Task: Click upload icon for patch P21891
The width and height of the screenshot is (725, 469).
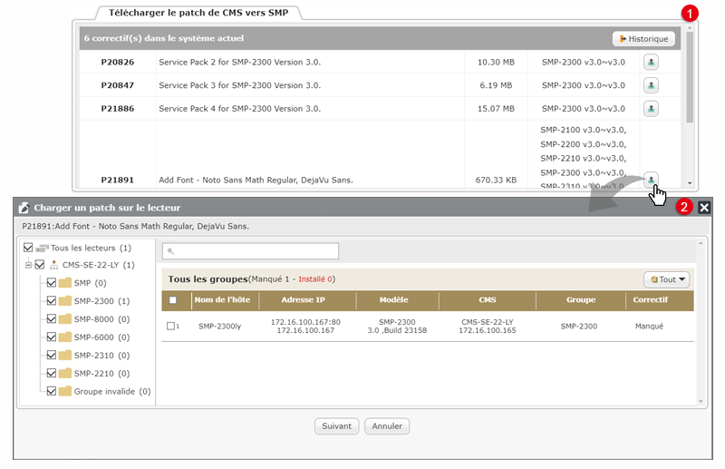Action: coord(650,179)
